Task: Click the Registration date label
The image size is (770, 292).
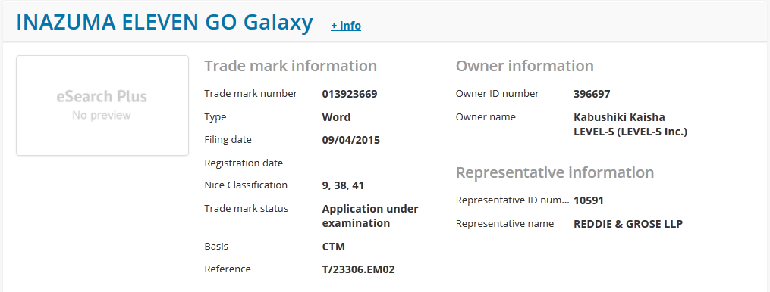Action: [x=244, y=163]
